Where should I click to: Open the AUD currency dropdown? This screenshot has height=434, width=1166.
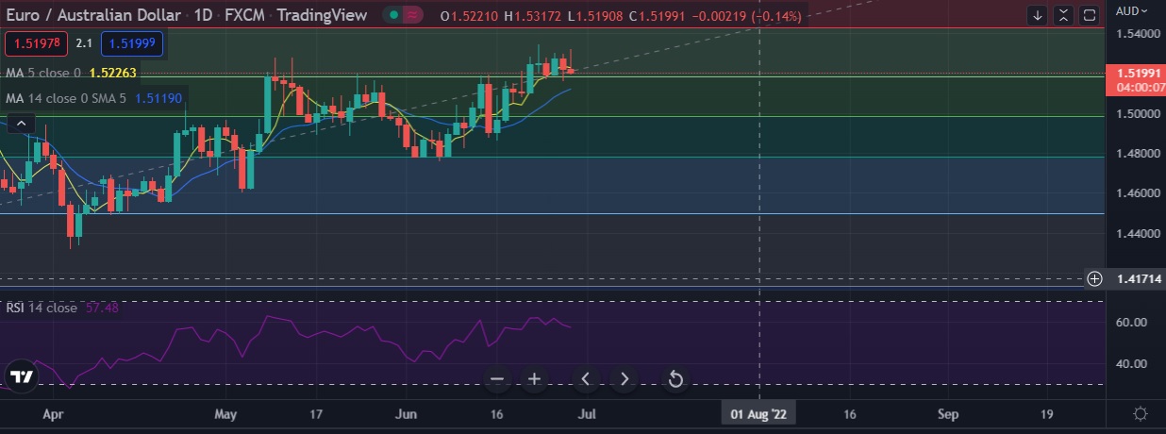[1131, 11]
